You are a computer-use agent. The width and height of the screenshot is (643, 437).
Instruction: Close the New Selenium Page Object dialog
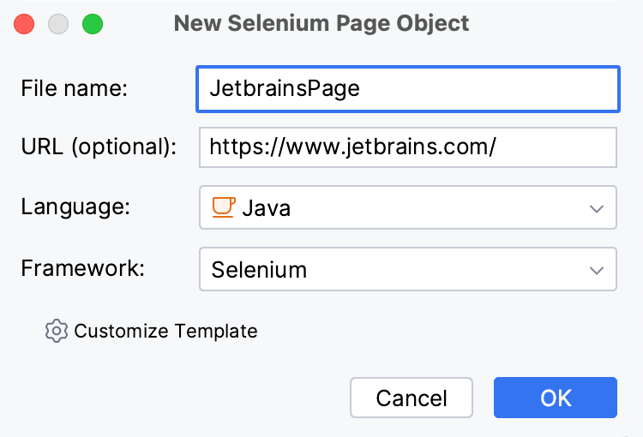coord(25,24)
